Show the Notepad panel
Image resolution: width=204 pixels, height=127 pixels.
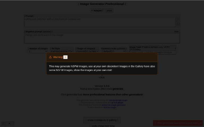click(109, 11)
